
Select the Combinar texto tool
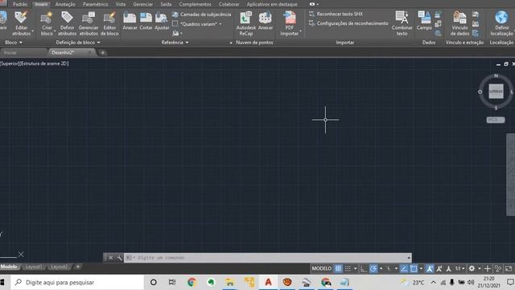point(402,23)
